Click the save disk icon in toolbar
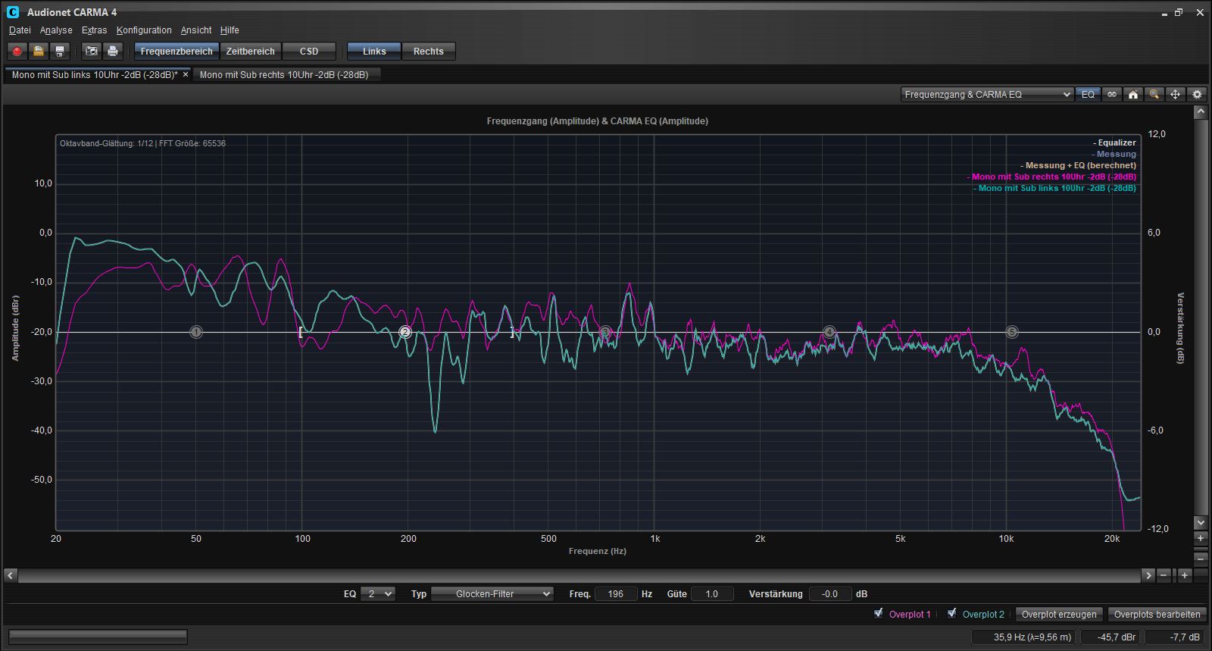1212x651 pixels. [60, 52]
